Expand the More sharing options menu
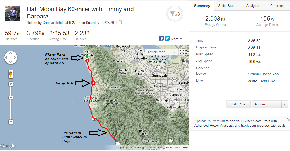The image size is (290, 151). click(176, 39)
